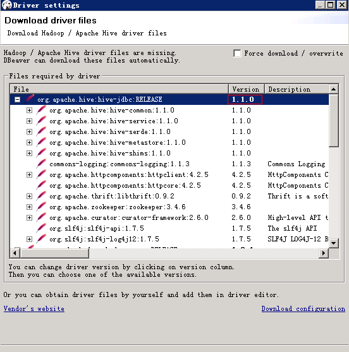Click the File column header

point(119,89)
